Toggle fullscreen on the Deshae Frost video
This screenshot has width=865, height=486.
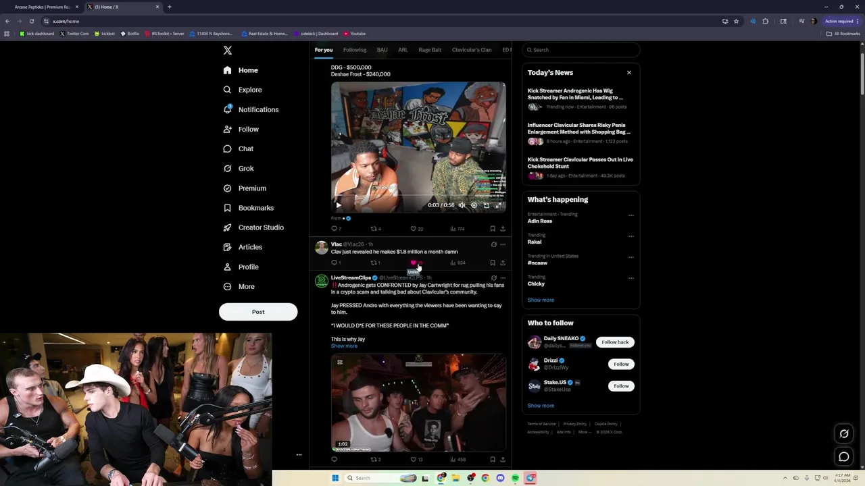click(499, 205)
